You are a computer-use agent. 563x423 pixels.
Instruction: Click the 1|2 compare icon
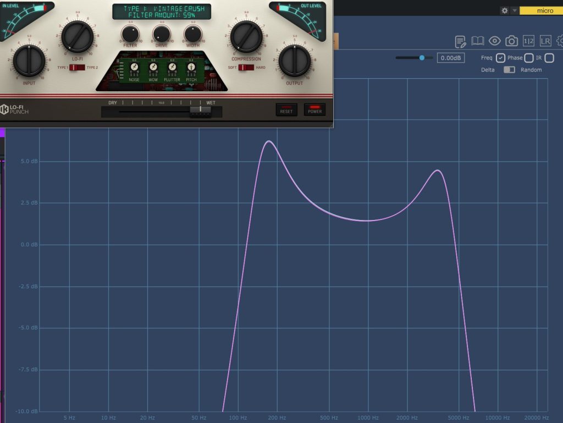click(x=528, y=41)
